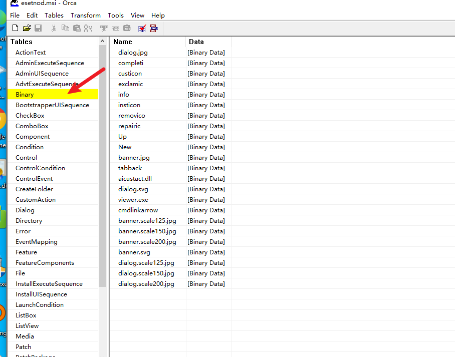Select the CustomAction table
Viewport: 455px width, 357px height.
tap(36, 200)
